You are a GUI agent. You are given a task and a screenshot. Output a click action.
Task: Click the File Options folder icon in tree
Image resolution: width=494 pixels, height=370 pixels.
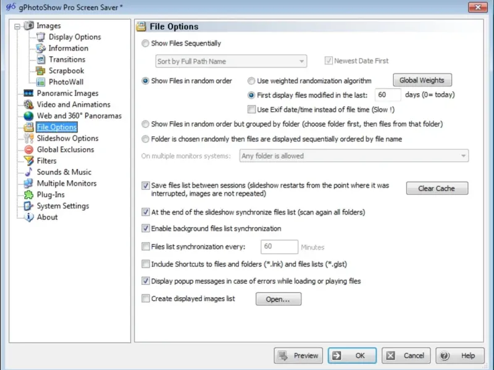[x=28, y=127]
